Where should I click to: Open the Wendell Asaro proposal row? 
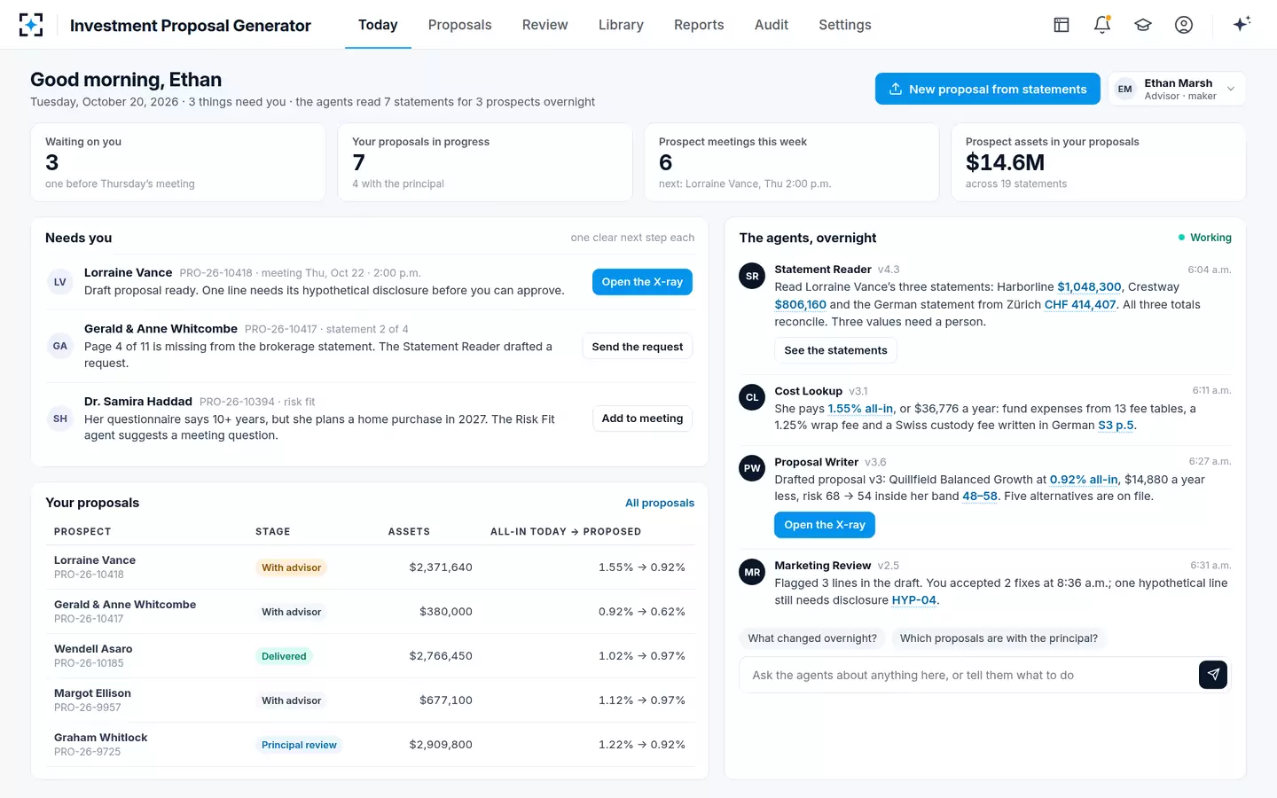(x=370, y=656)
